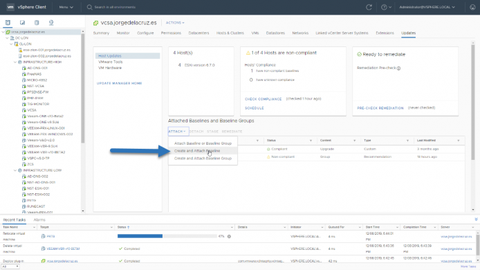The height and width of the screenshot is (270, 480).
Task: Collapse Recent Tasks panel with double chevron
Action: (x=476, y=219)
